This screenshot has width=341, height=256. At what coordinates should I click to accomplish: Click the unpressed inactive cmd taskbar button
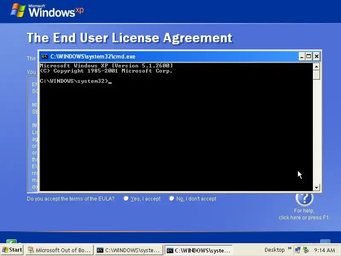click(x=129, y=250)
